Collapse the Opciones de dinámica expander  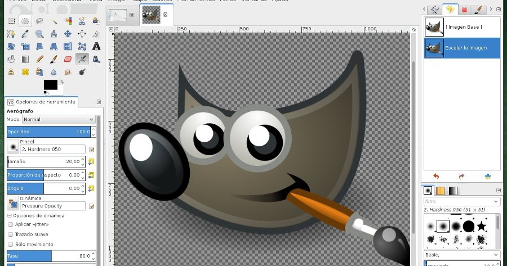click(x=10, y=215)
